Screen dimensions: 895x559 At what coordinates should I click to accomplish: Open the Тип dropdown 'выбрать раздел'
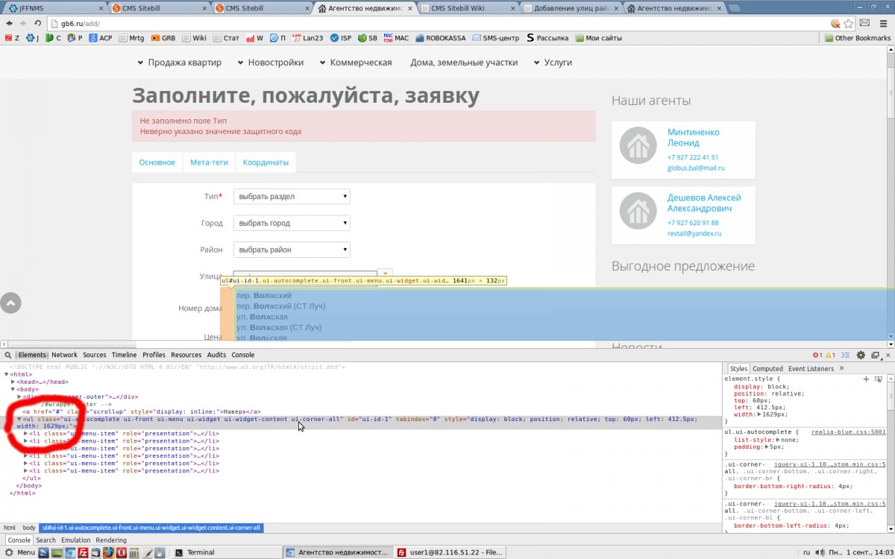coord(292,197)
